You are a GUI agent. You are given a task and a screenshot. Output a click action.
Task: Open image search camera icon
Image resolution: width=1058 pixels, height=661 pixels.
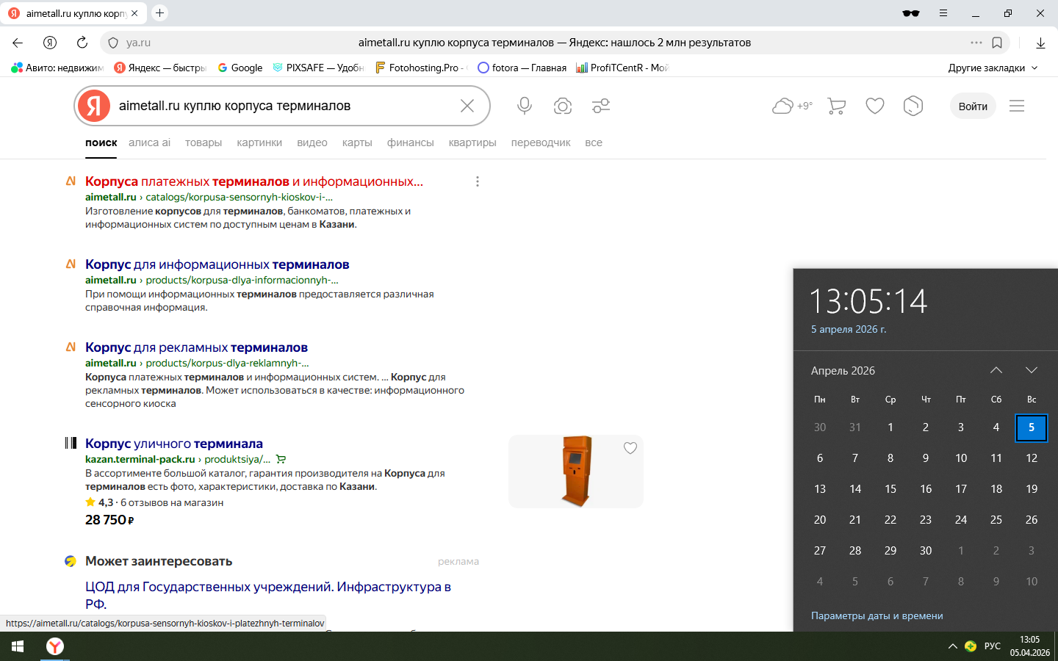563,106
